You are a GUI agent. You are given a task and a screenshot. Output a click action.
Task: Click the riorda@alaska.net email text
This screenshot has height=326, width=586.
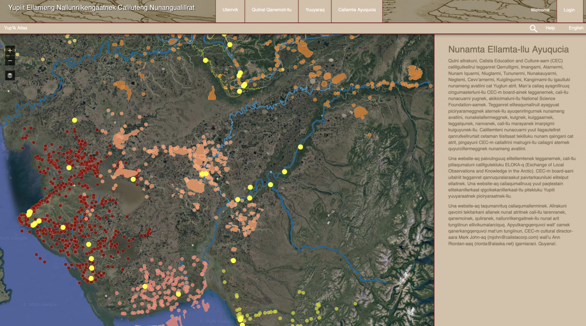point(495,244)
